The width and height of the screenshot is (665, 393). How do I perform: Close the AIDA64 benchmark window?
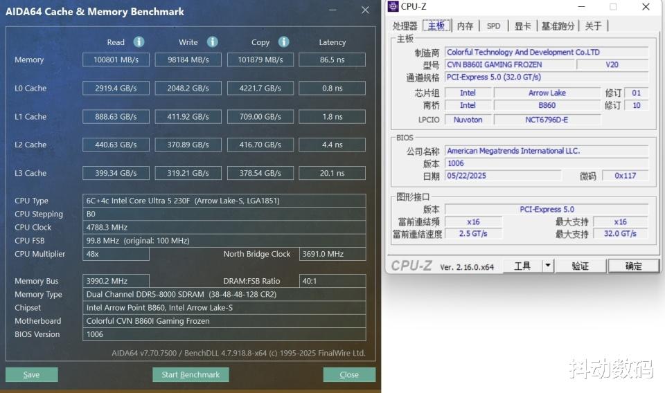[x=365, y=10]
